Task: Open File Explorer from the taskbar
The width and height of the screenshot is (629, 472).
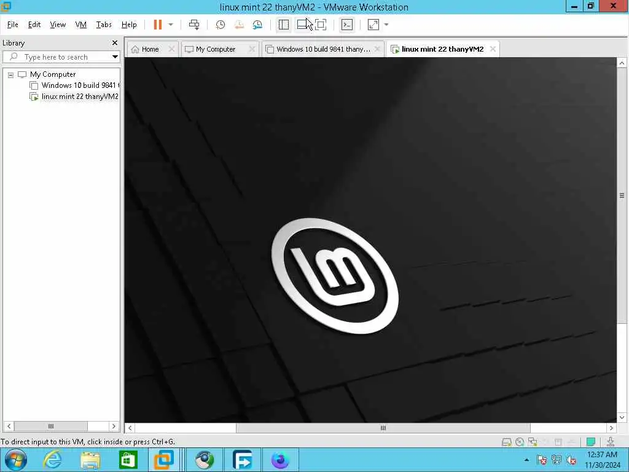Action: [90, 460]
